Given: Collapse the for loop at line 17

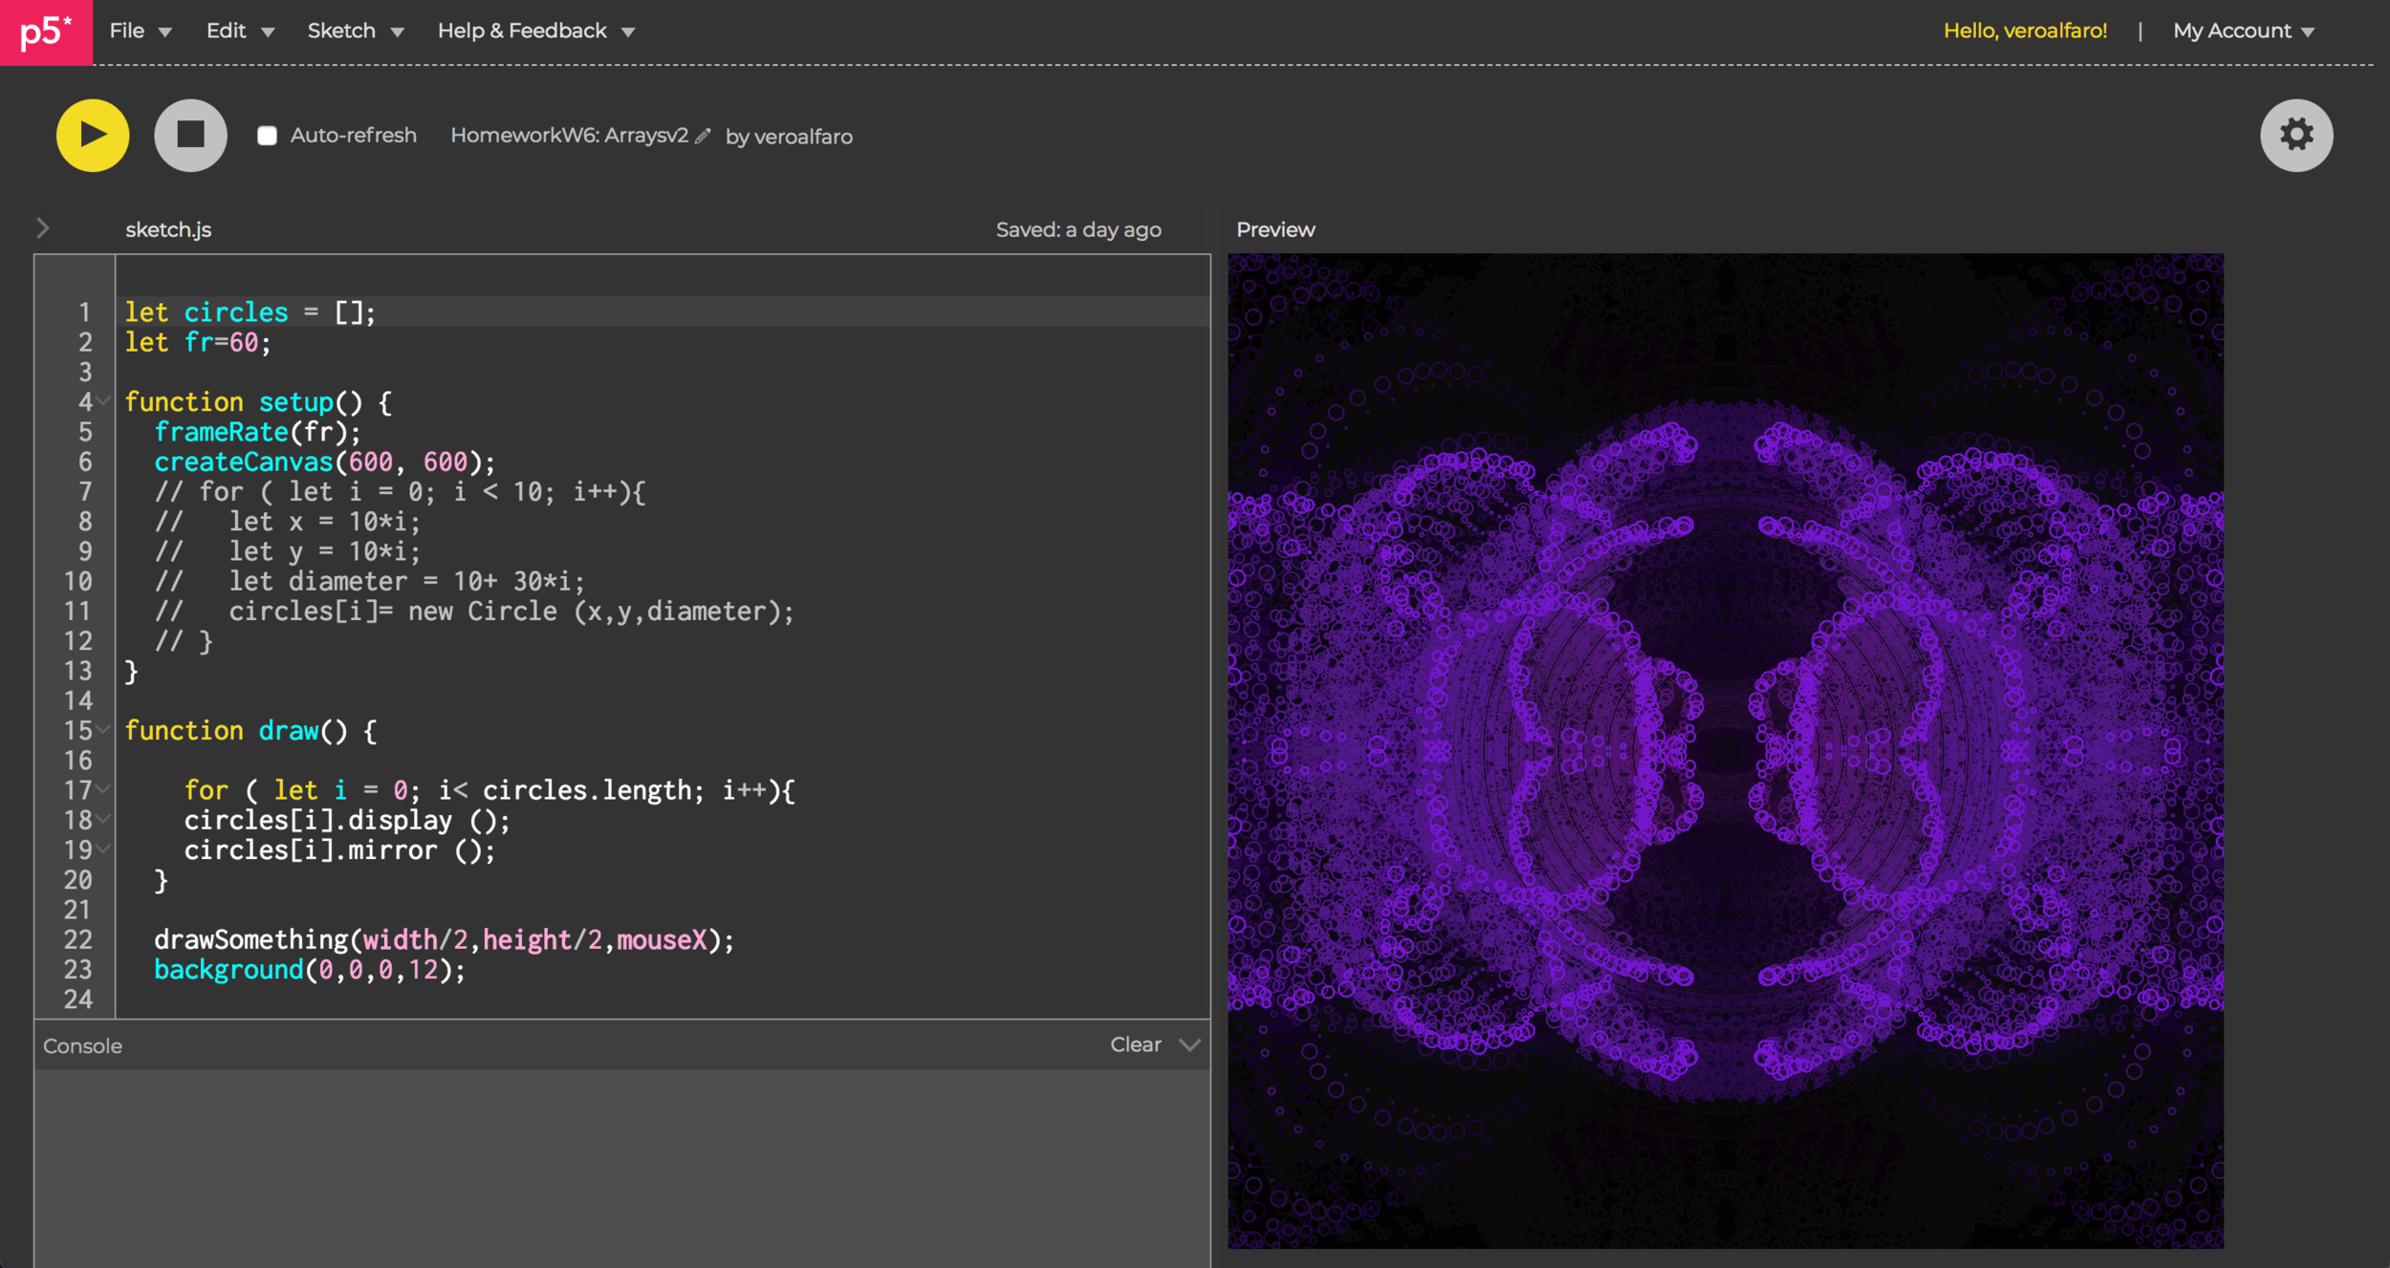Looking at the screenshot, I should click(x=103, y=789).
